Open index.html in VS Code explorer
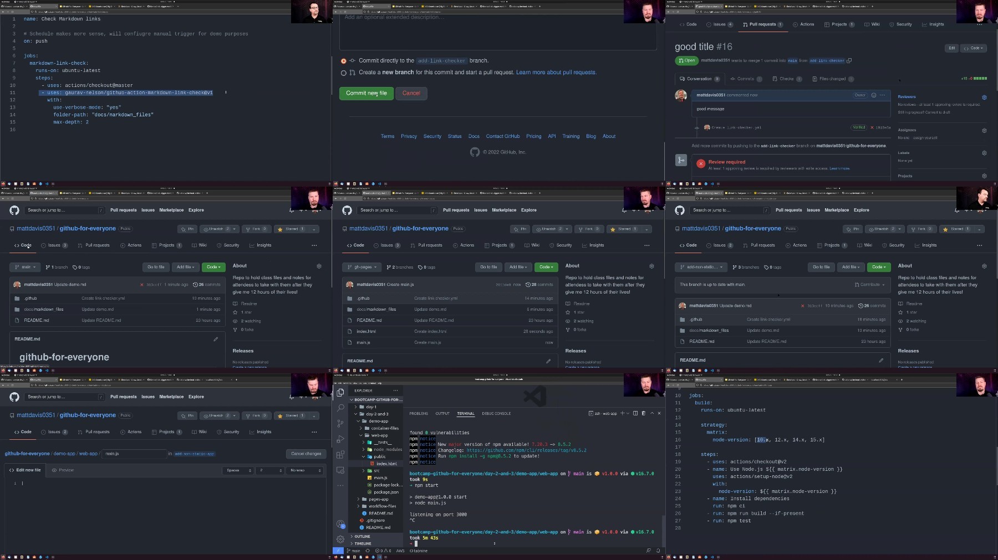Image resolution: width=998 pixels, height=560 pixels. 386,464
